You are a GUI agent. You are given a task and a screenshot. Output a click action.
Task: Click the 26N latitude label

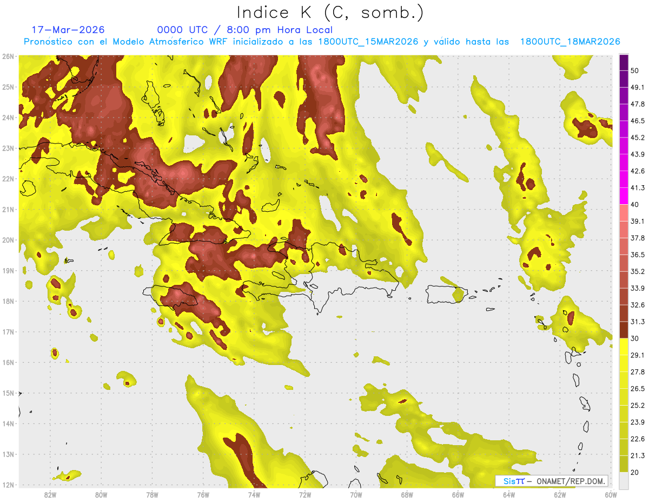click(8, 56)
